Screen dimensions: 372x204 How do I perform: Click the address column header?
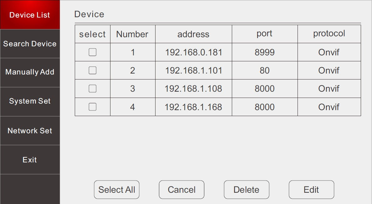point(193,34)
